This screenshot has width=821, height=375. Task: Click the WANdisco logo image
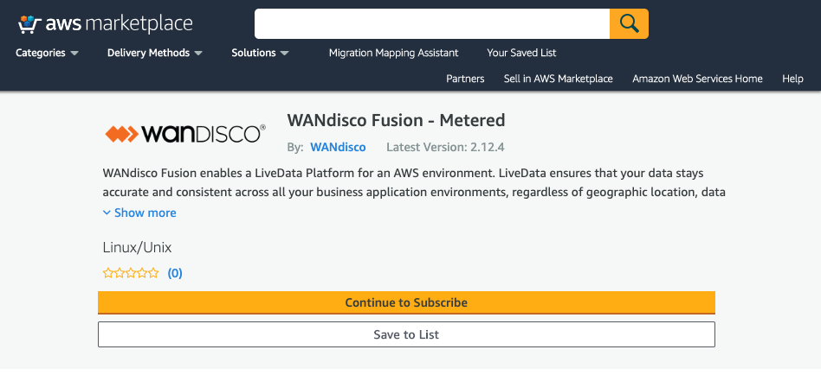click(185, 134)
